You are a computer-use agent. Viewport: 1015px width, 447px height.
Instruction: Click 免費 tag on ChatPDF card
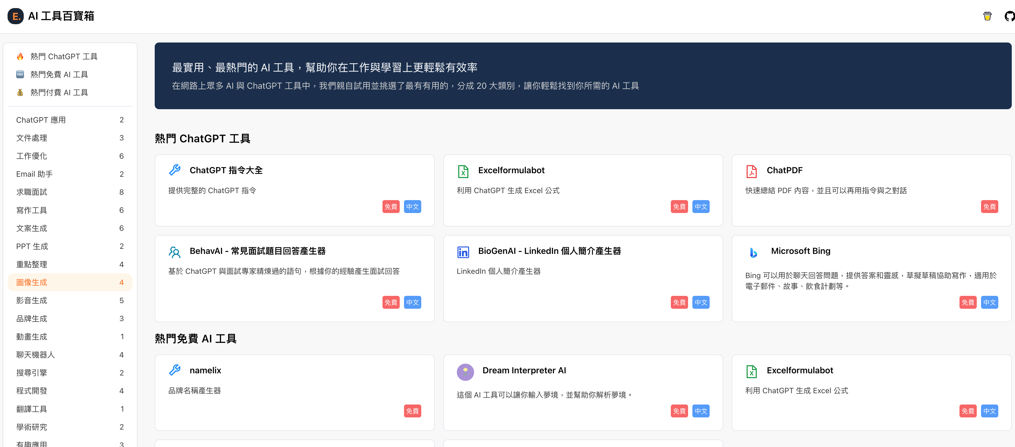coord(989,207)
